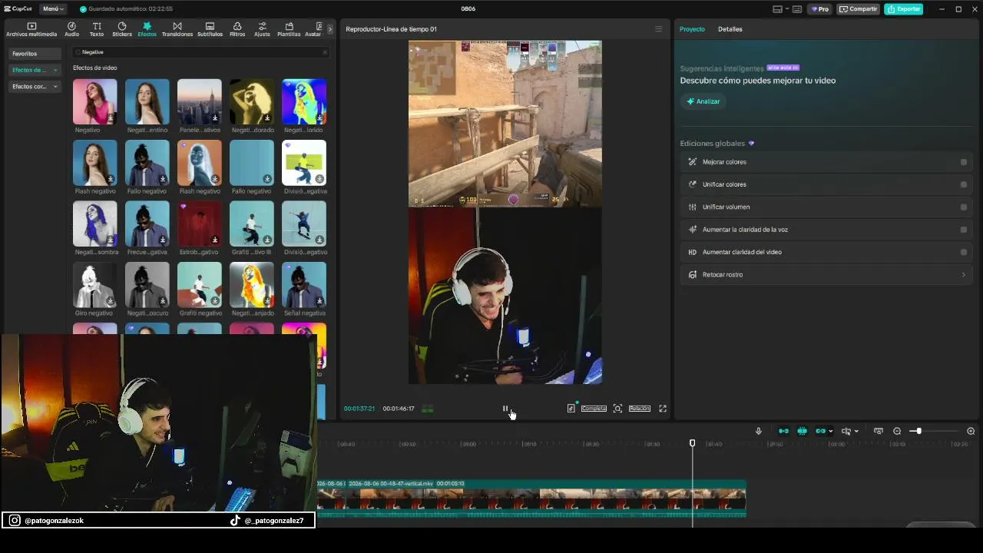Enable Aumentar la claridad de la voz
Viewport: 983px width, 553px height.
964,230
